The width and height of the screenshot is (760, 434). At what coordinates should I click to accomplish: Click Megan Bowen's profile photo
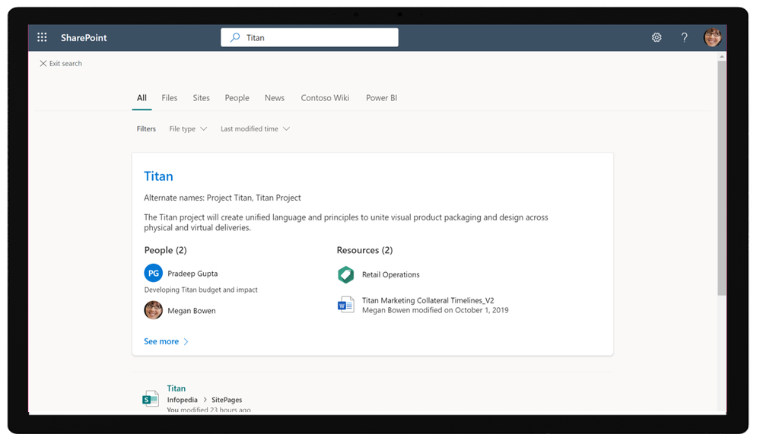pyautogui.click(x=153, y=310)
